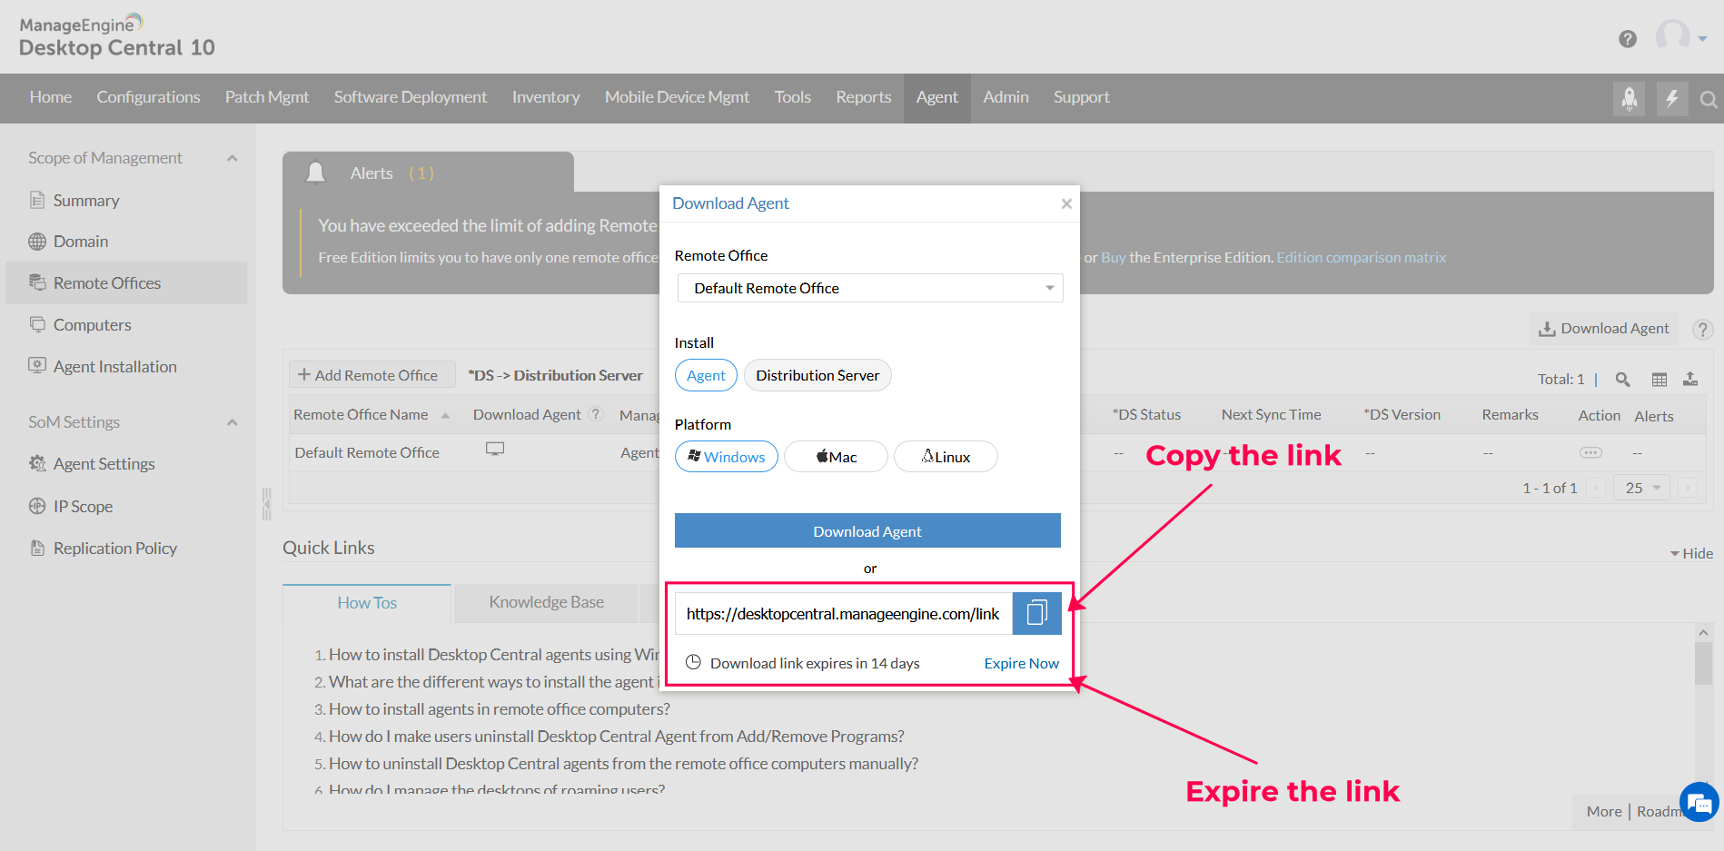Viewport: 1724px width, 851px height.
Task: Click Download Agent button above the table
Action: point(1604,329)
